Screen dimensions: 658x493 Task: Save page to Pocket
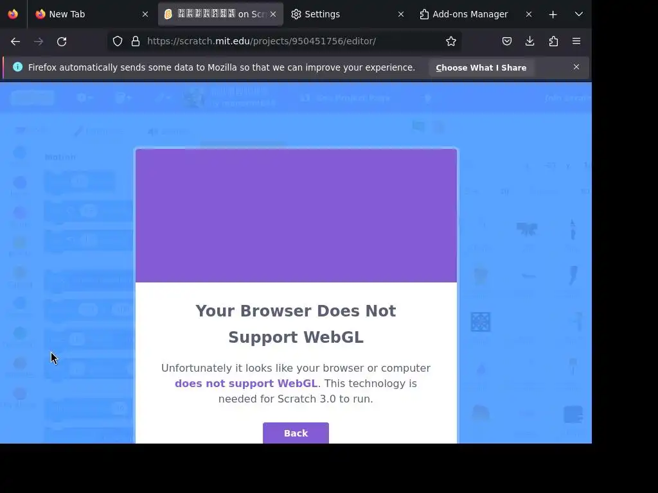[507, 41]
